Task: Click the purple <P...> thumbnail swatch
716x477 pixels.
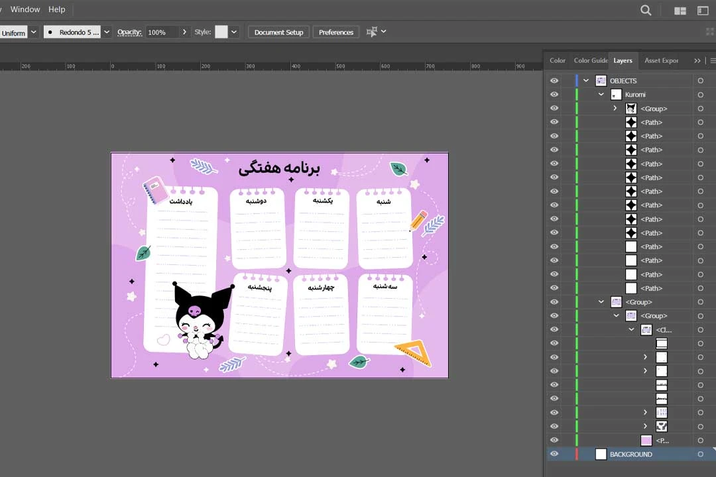Action: click(646, 441)
